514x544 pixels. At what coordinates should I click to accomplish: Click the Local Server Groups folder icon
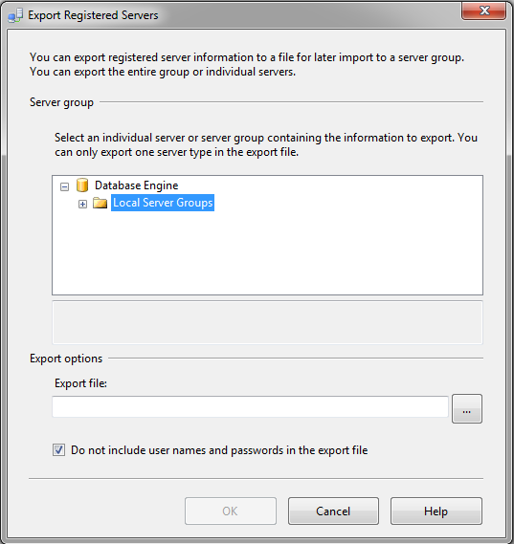[x=100, y=203]
